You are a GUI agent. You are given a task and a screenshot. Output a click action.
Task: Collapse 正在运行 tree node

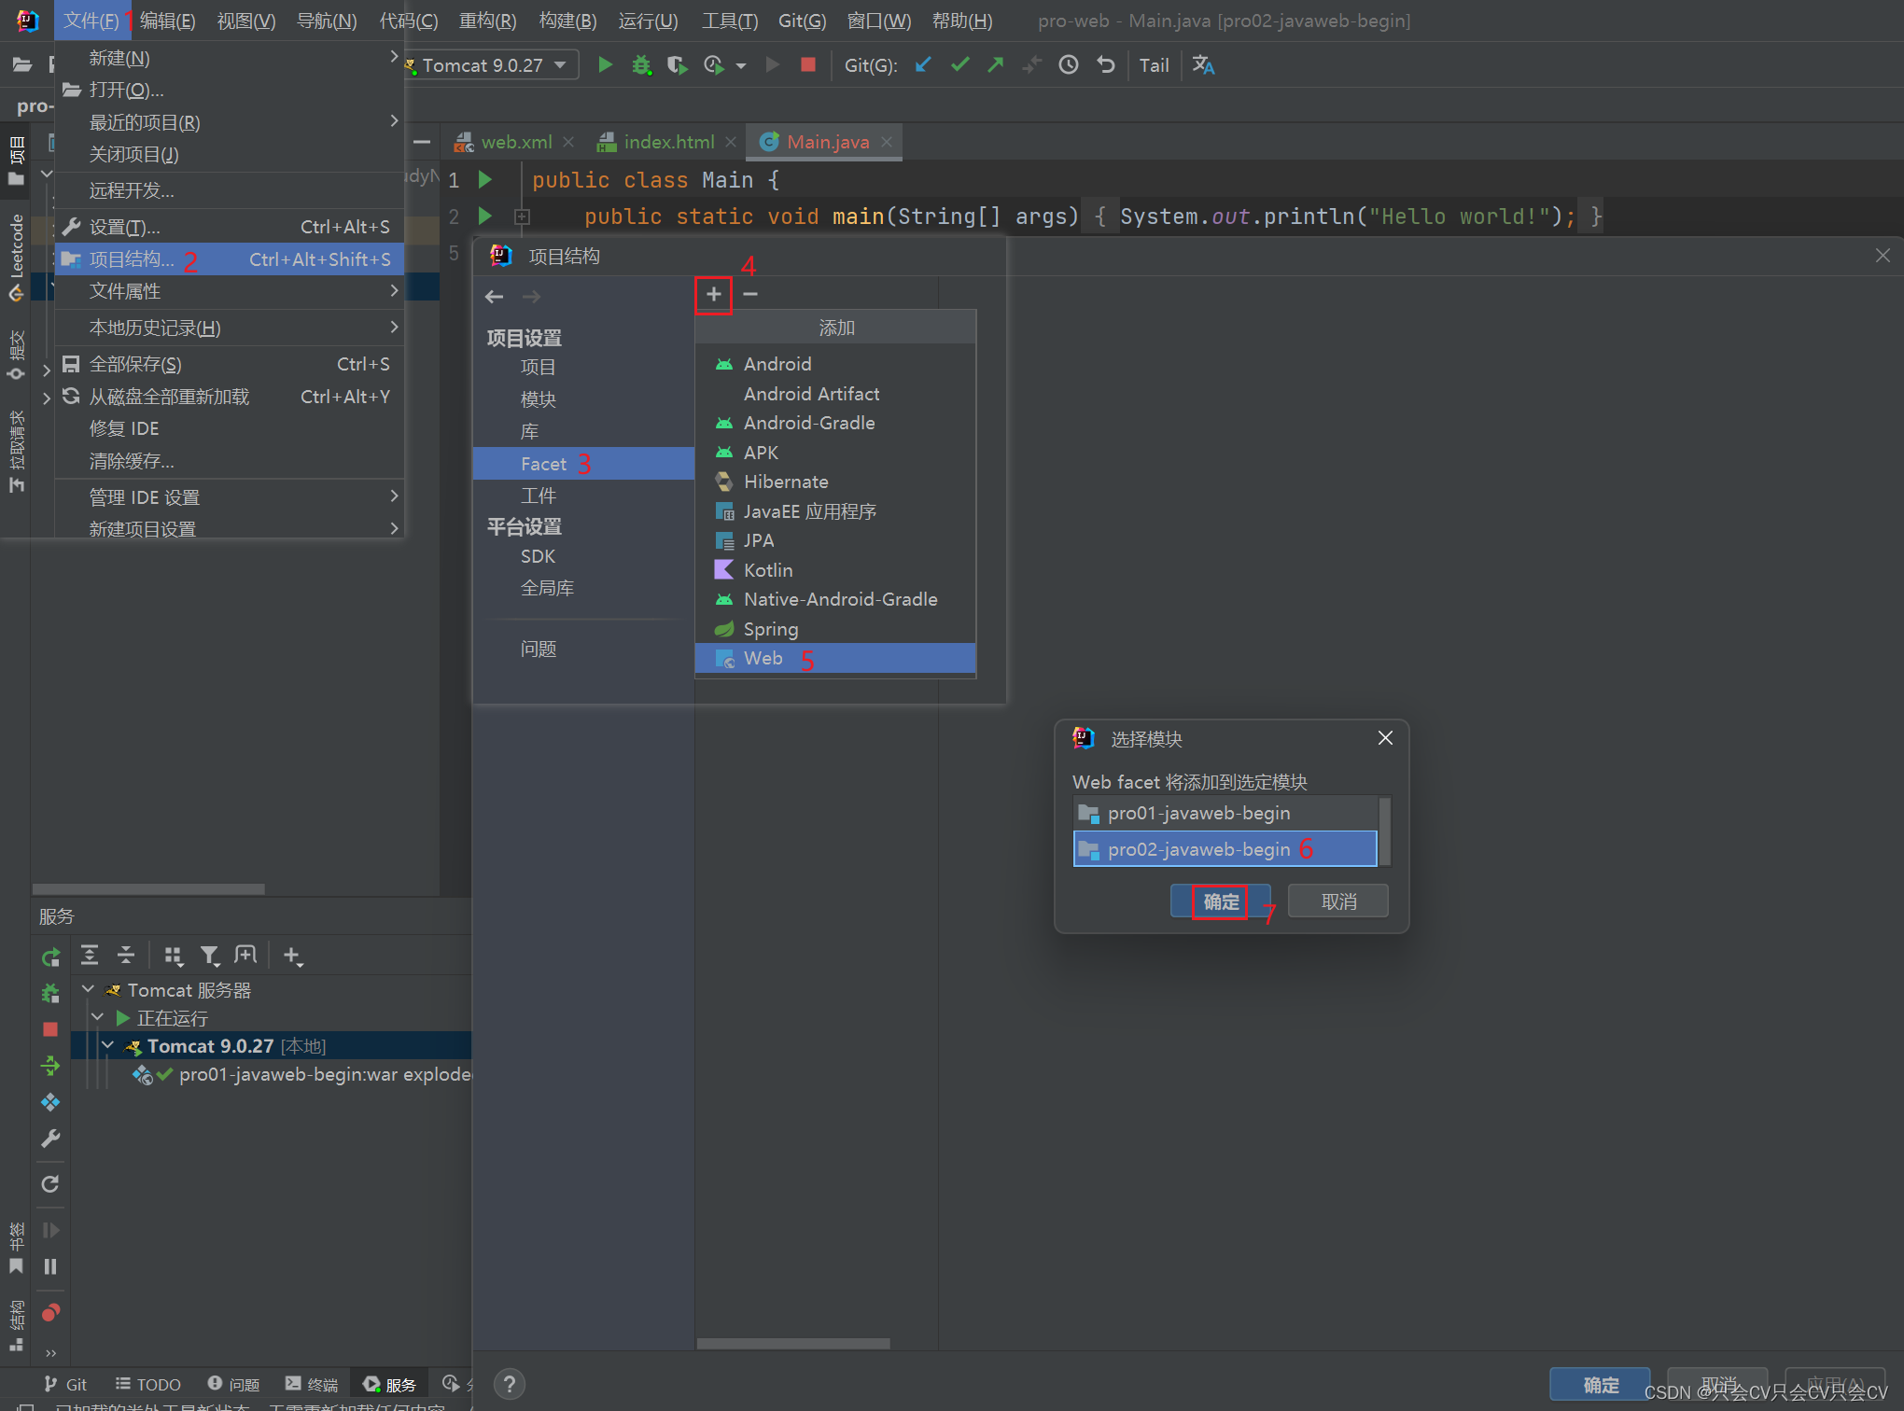pyautogui.click(x=98, y=1017)
